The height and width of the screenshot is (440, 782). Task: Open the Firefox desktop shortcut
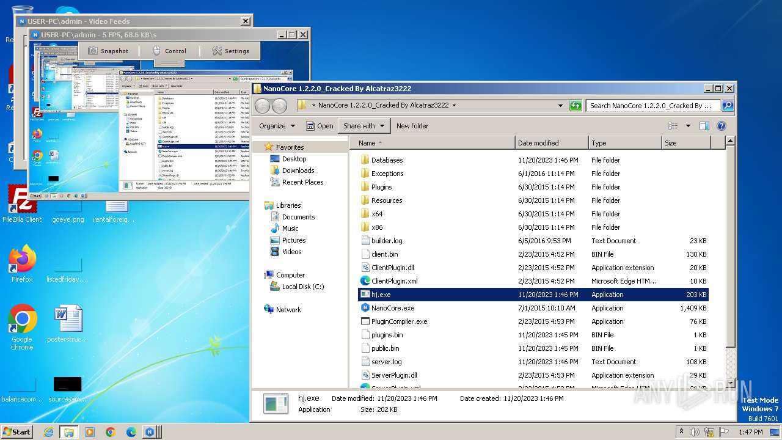point(22,263)
